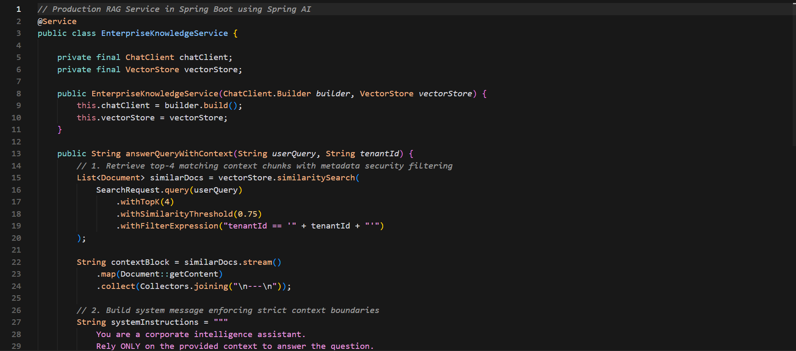Click the systemInstructions variable name
This screenshot has height=351, width=796.
[155, 322]
